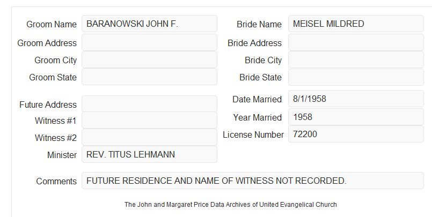
Task: Click the Bride City input box
Action: [x=356, y=59]
